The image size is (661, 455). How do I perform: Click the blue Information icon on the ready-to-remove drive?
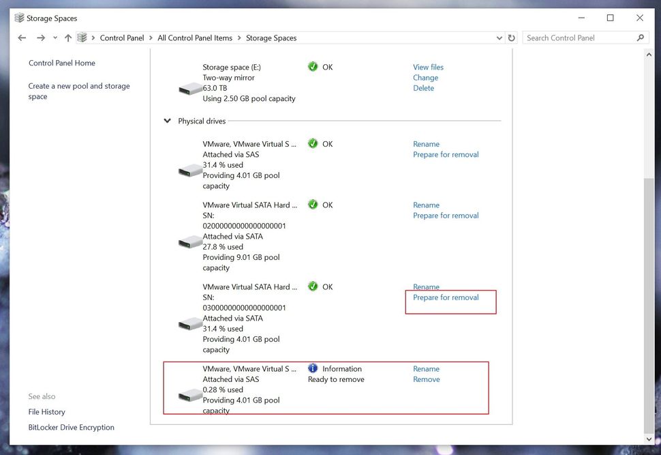point(313,368)
